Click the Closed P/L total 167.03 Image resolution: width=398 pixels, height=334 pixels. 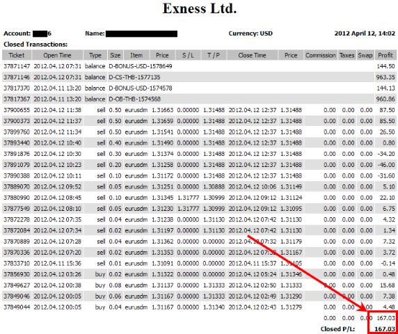[385, 329]
